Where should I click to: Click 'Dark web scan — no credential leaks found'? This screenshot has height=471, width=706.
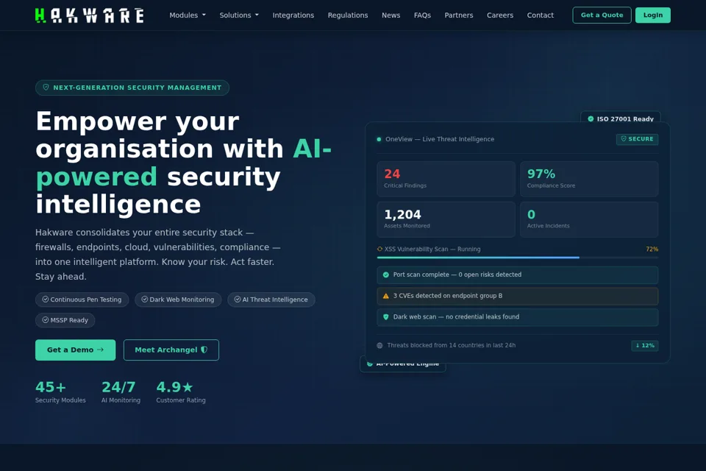pos(456,317)
